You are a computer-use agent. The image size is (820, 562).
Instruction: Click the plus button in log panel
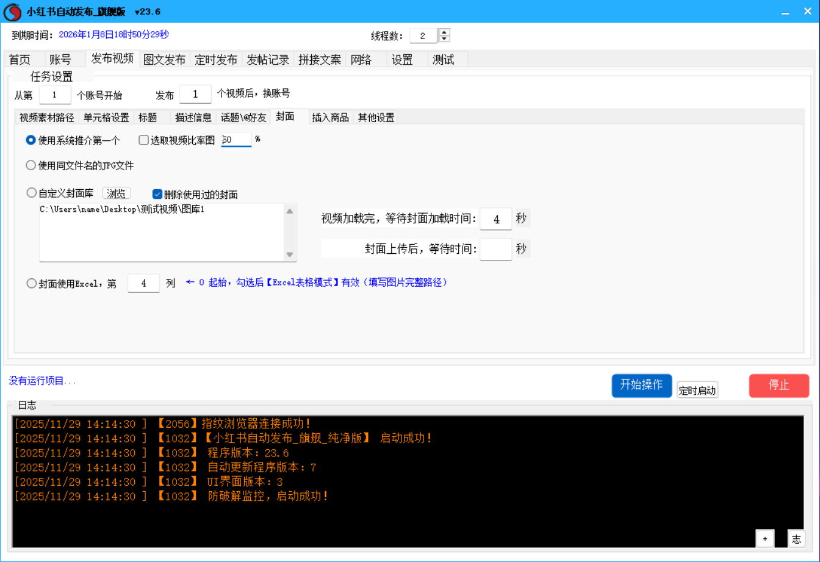tap(765, 538)
